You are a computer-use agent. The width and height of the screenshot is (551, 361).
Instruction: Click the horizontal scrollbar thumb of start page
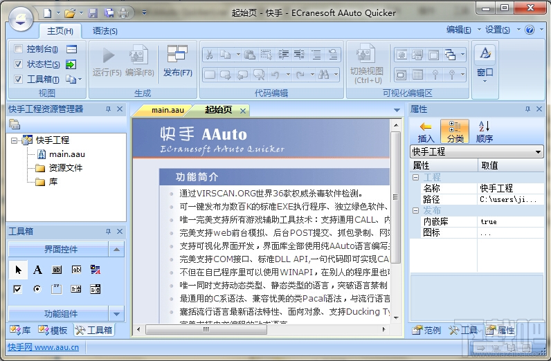point(206,329)
